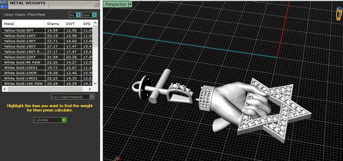This screenshot has width=343, height=161.
Task: Click the Library: Classic - (Fast)-Metal label
Action: click(24, 15)
